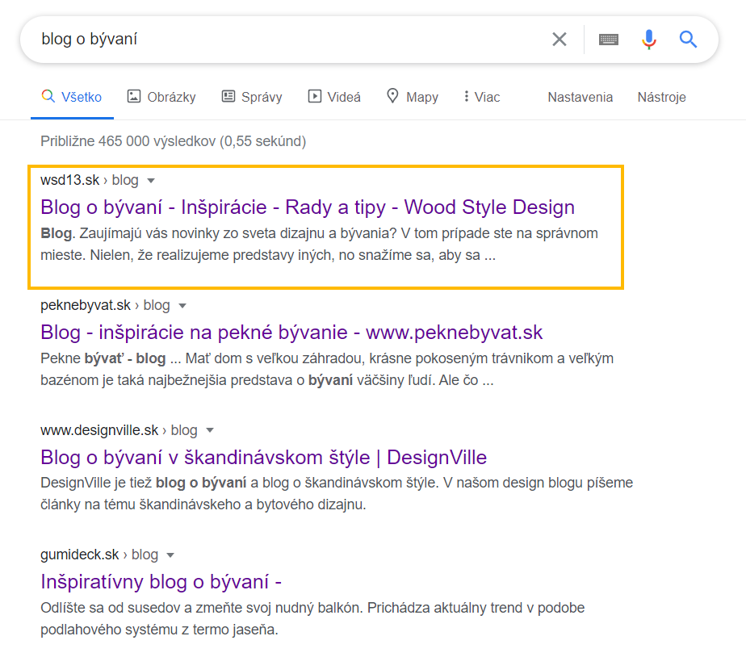Open Nastavenia settings menu

pyautogui.click(x=580, y=97)
